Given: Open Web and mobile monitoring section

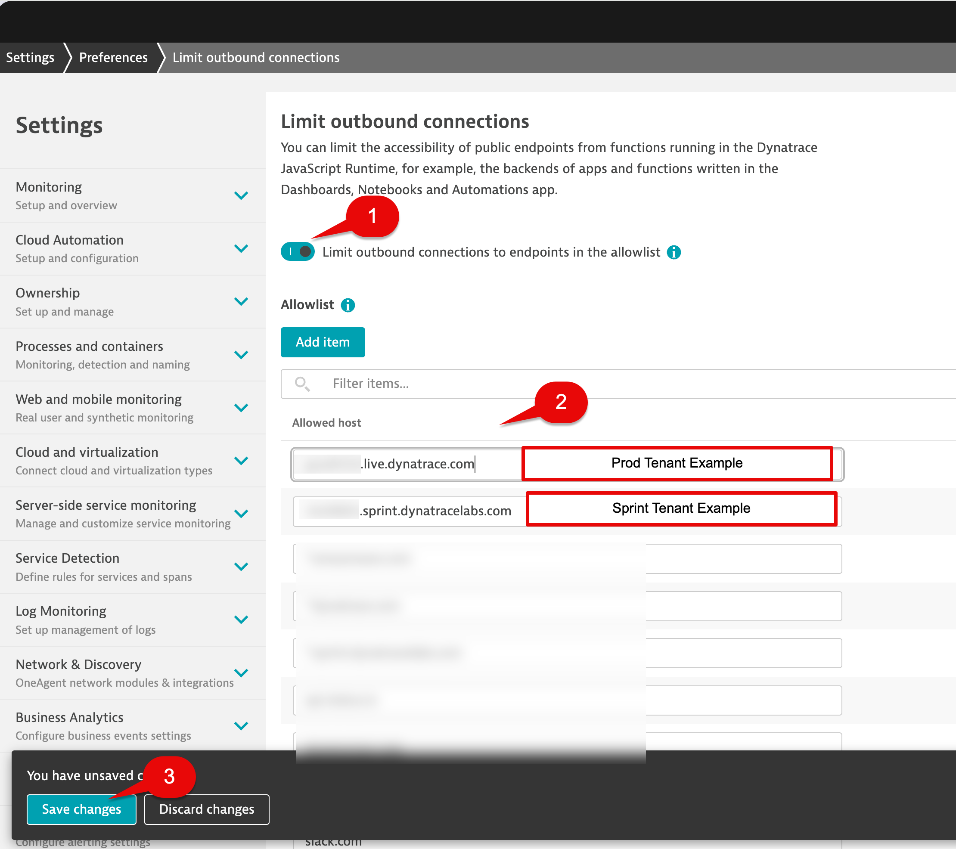Looking at the screenshot, I should [x=133, y=408].
